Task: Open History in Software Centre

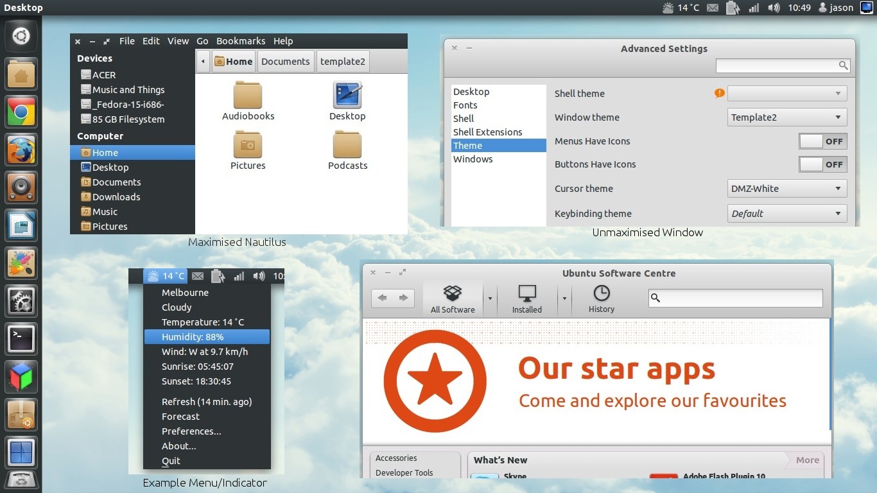Action: (x=602, y=299)
